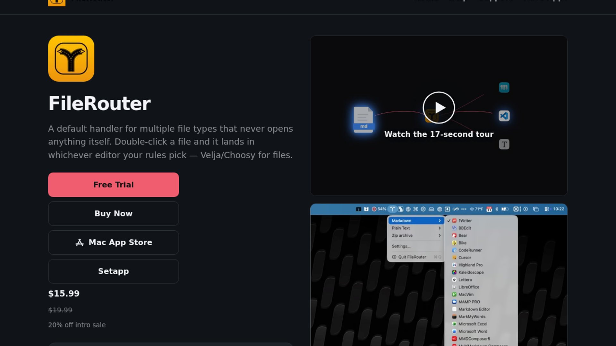This screenshot has width=616, height=346.
Task: Click the $15.99 price
Action: pos(64,293)
